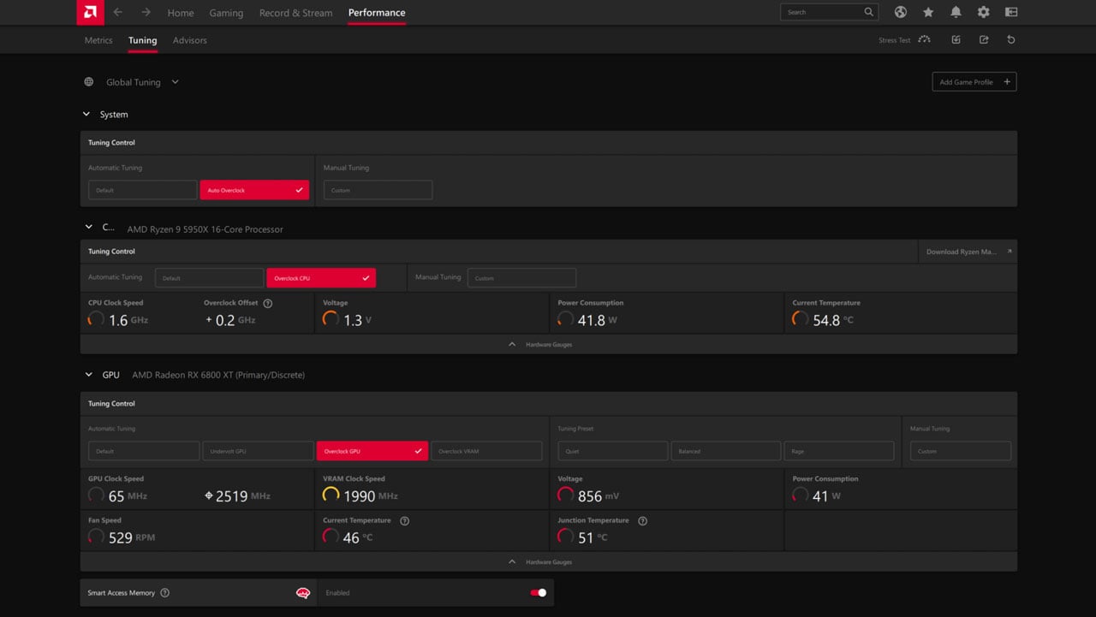Select GPU Default tuning option

144,451
